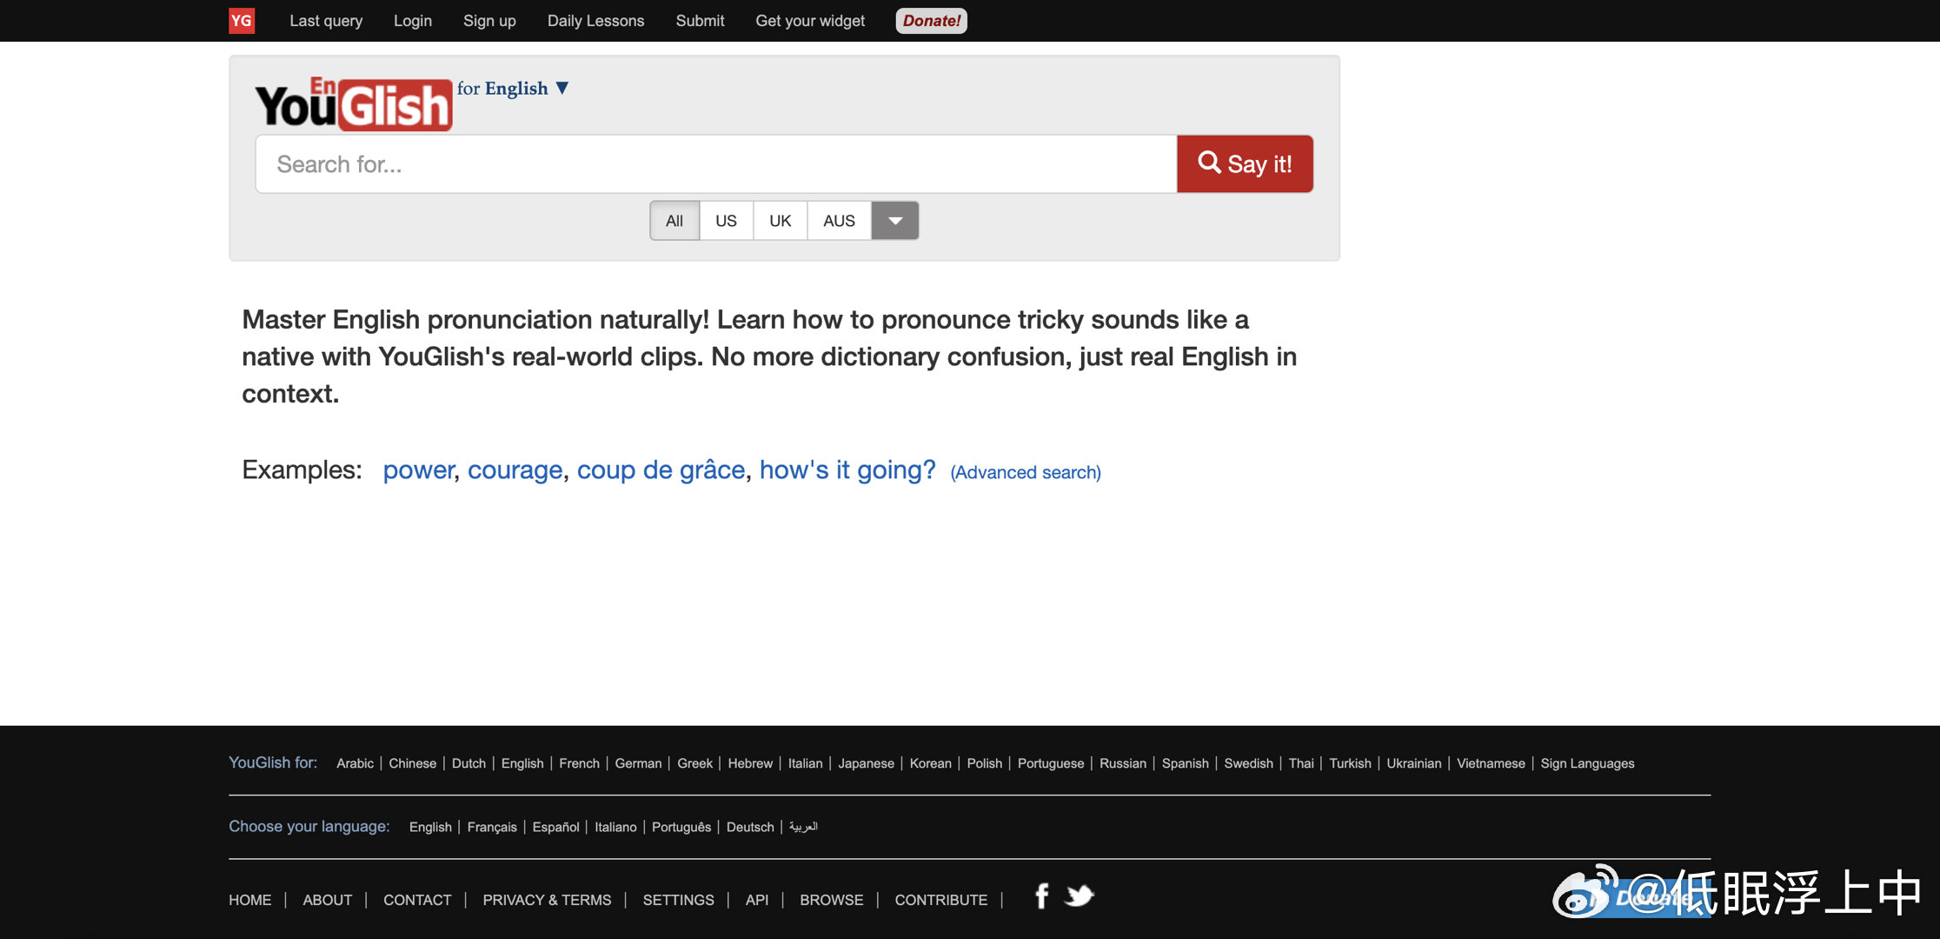Expand more accents dropdown arrow
1940x939 pixels.
895,221
